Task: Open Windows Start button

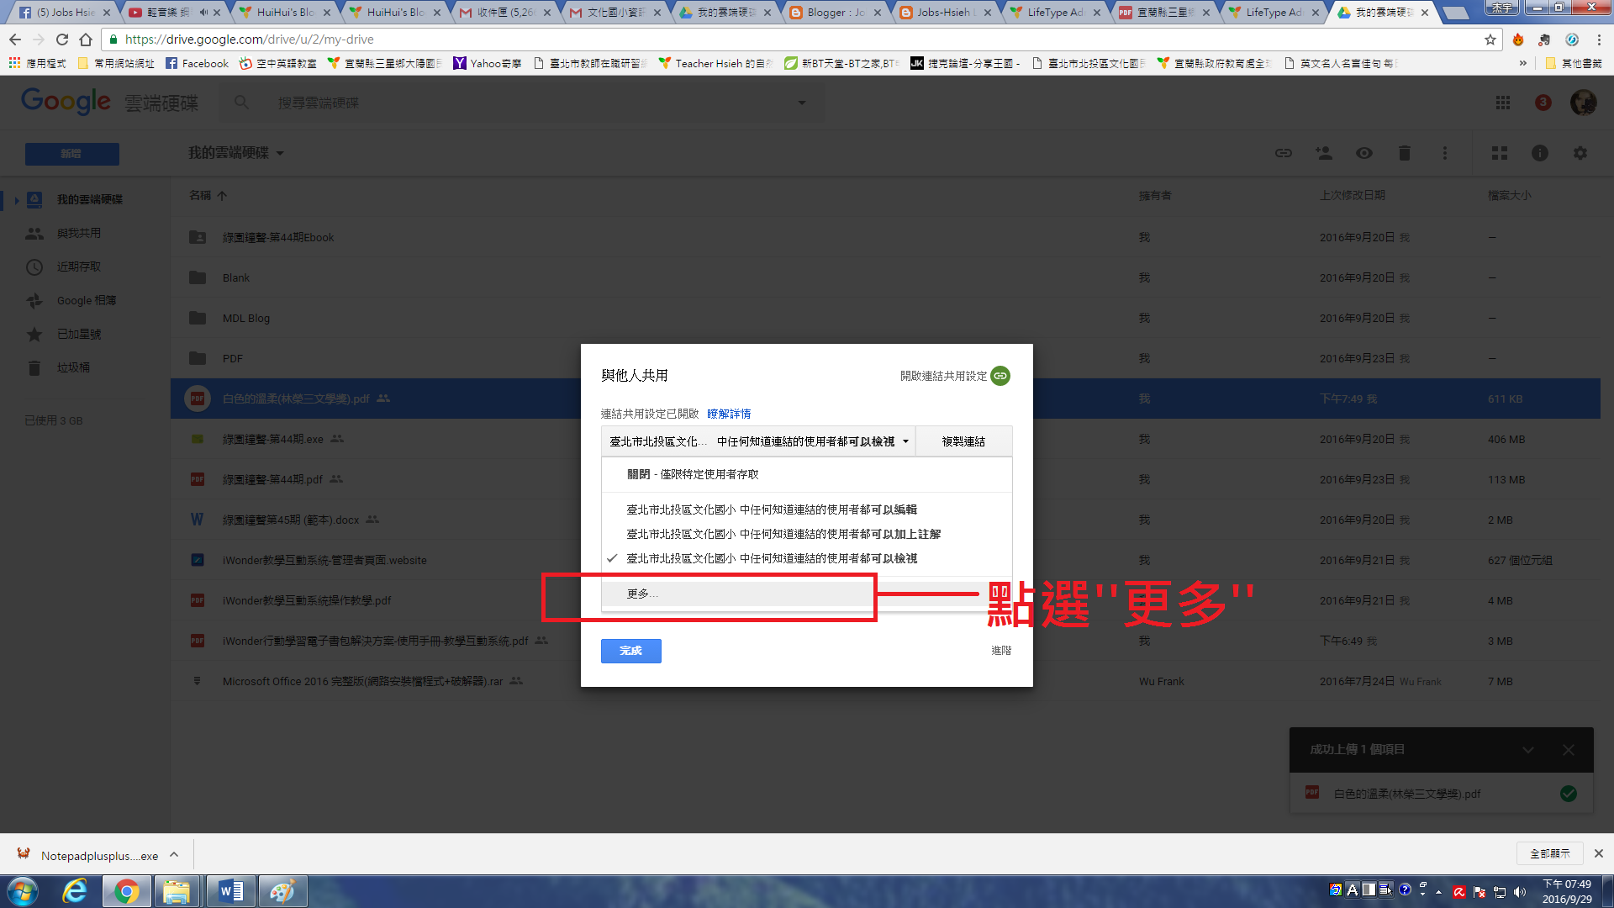Action: coord(23,891)
